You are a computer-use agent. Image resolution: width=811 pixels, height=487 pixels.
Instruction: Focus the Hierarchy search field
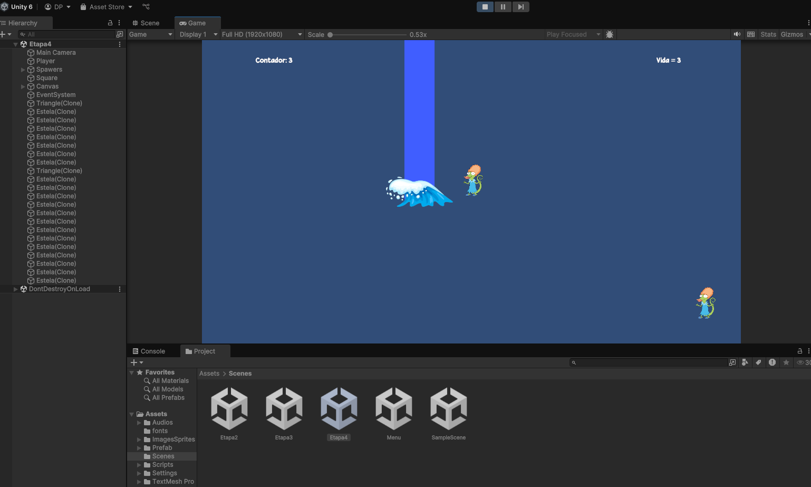pyautogui.click(x=66, y=34)
